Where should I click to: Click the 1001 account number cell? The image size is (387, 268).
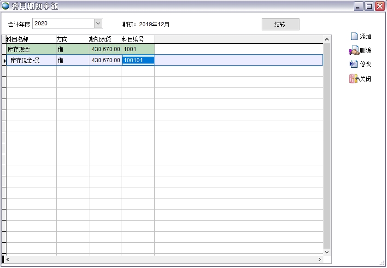tap(138, 49)
